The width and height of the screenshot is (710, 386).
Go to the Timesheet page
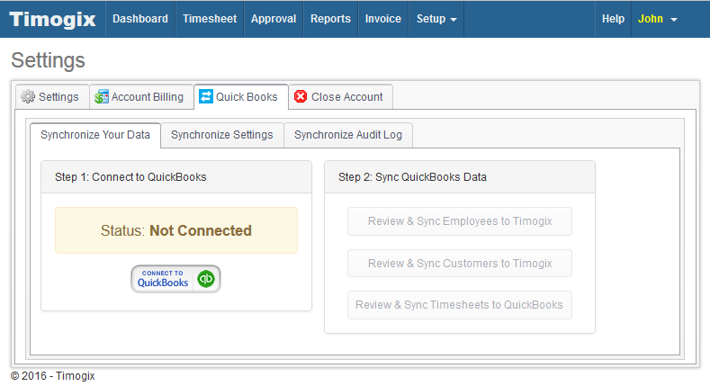point(210,19)
